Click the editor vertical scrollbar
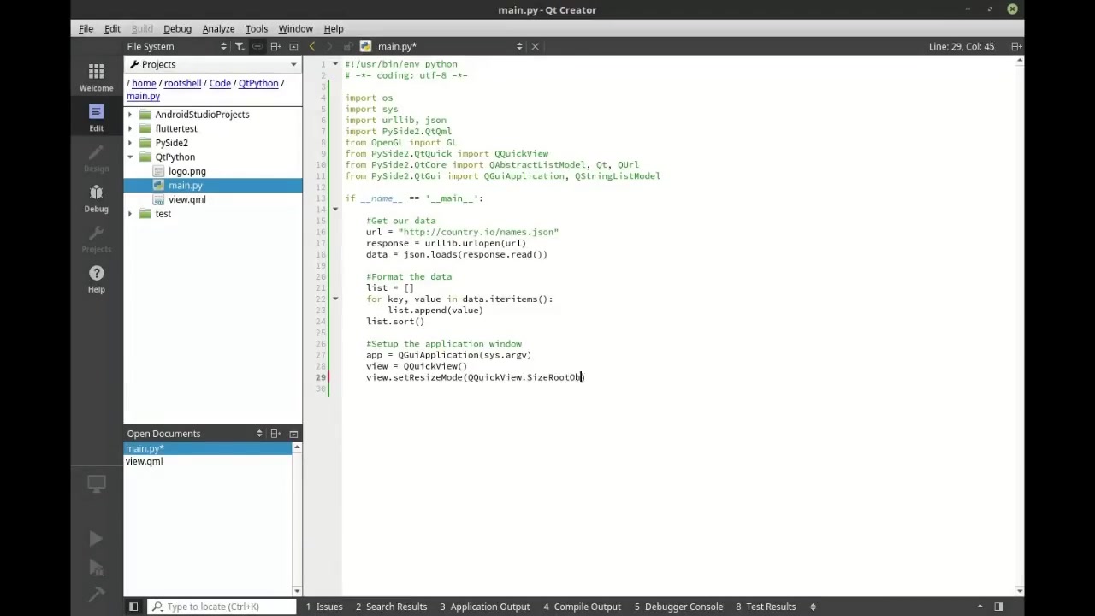 click(1019, 323)
